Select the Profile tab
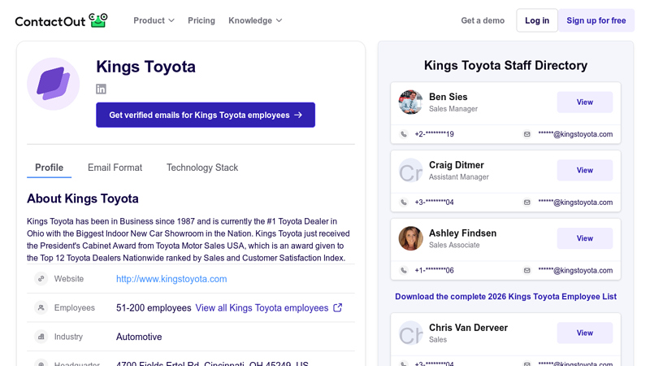 (49, 168)
